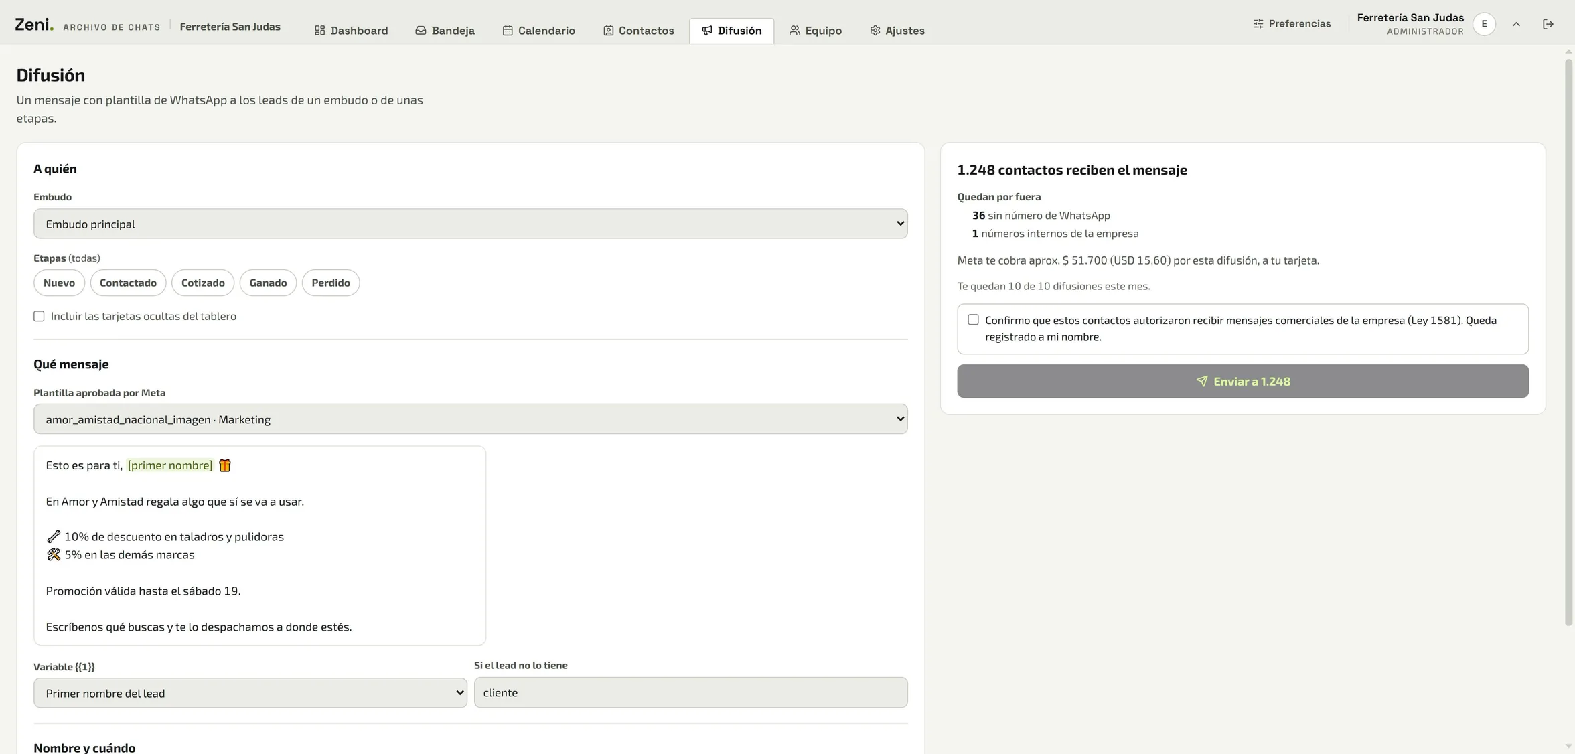Enable Incluir las tarjetas ocultas checkbox
Viewport: 1575px width, 754px height.
pyautogui.click(x=39, y=316)
